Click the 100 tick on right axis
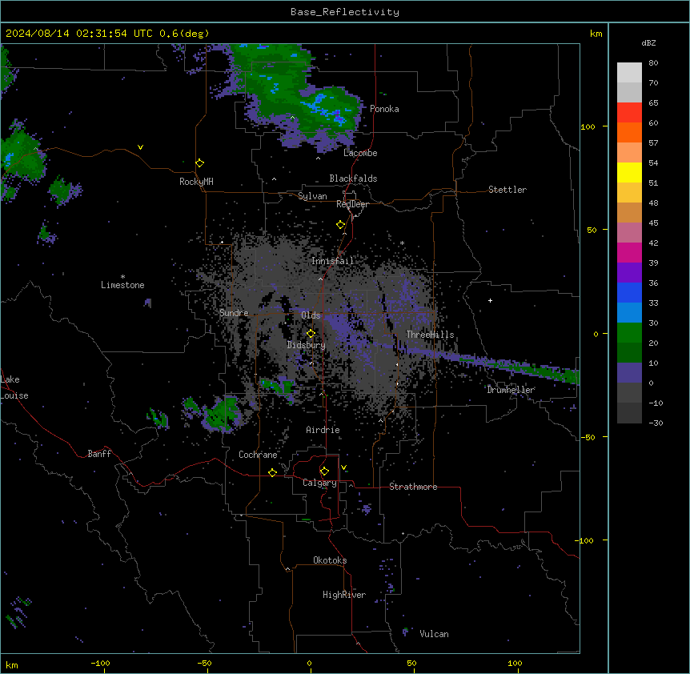The width and height of the screenshot is (690, 674). pyautogui.click(x=588, y=126)
